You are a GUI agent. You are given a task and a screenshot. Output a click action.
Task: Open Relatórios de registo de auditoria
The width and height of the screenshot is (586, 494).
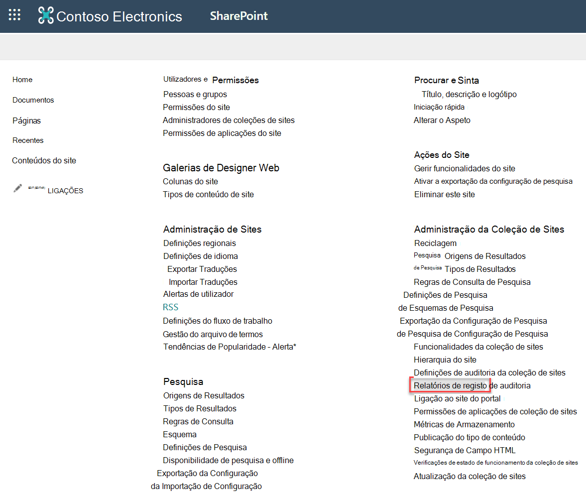[x=472, y=385]
